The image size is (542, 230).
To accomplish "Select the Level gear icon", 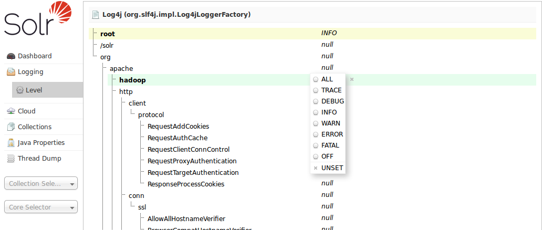I will coord(20,90).
